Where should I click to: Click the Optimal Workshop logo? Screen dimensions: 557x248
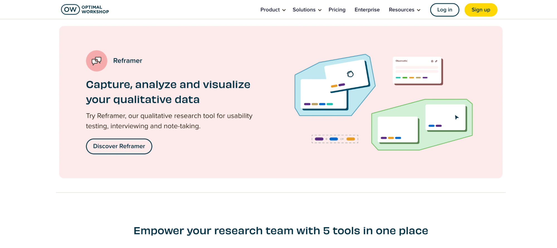coord(85,9)
